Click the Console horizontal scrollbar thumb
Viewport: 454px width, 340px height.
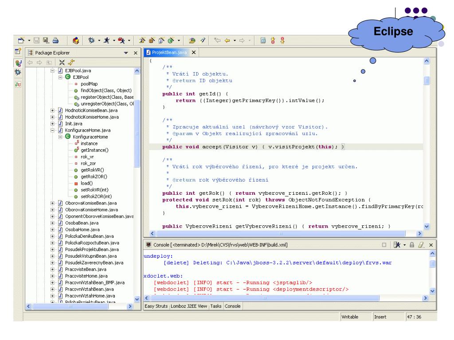[264, 298]
